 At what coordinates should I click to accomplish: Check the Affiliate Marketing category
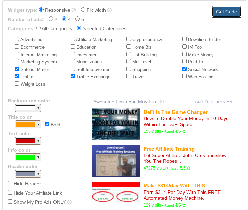(x=73, y=39)
